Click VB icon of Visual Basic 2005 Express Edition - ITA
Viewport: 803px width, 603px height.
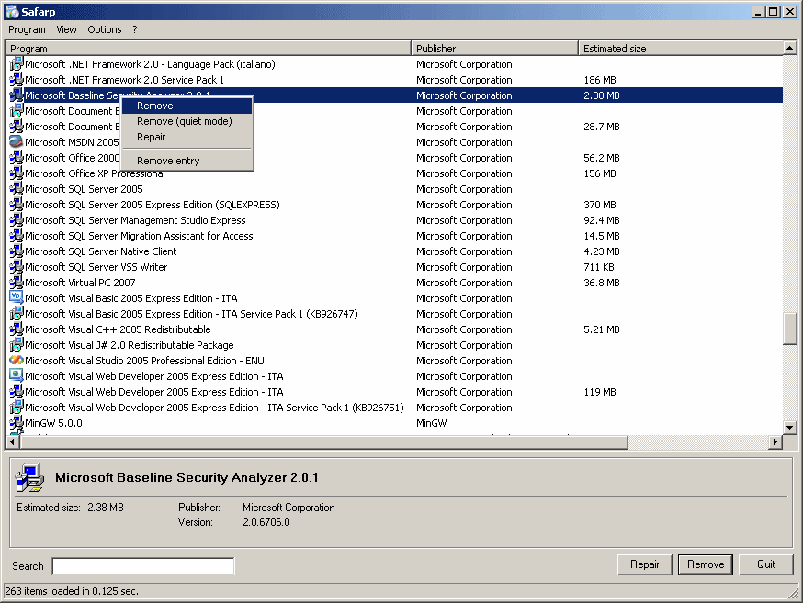(17, 297)
